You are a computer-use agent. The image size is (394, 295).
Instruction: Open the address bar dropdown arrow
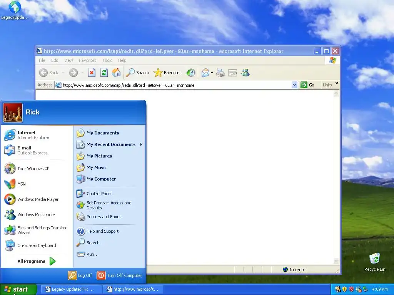294,85
